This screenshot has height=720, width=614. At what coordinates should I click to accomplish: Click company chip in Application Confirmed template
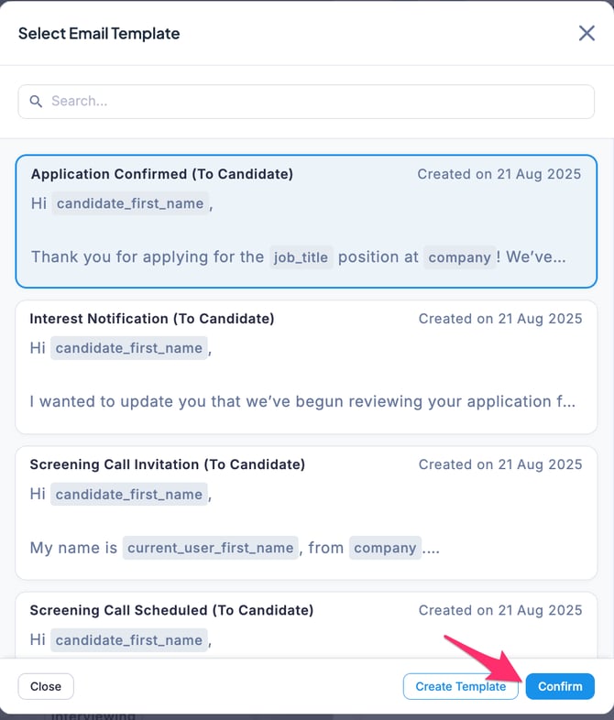459,257
